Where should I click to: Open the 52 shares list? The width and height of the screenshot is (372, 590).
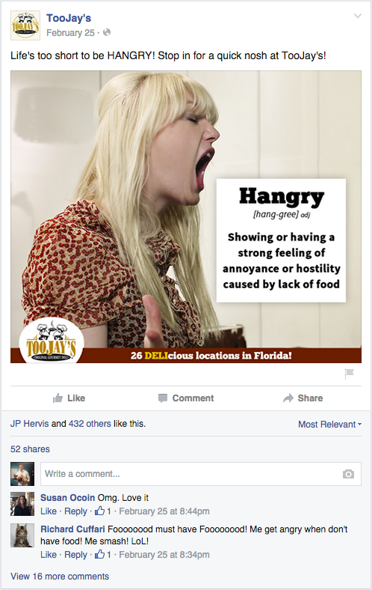click(30, 449)
